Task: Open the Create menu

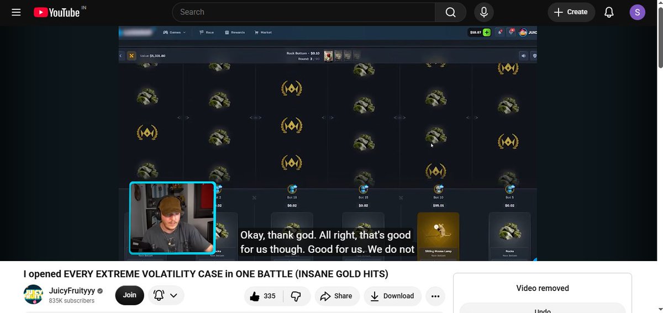Action: click(571, 12)
